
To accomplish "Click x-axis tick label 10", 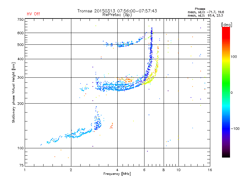I will pos(178,170).
